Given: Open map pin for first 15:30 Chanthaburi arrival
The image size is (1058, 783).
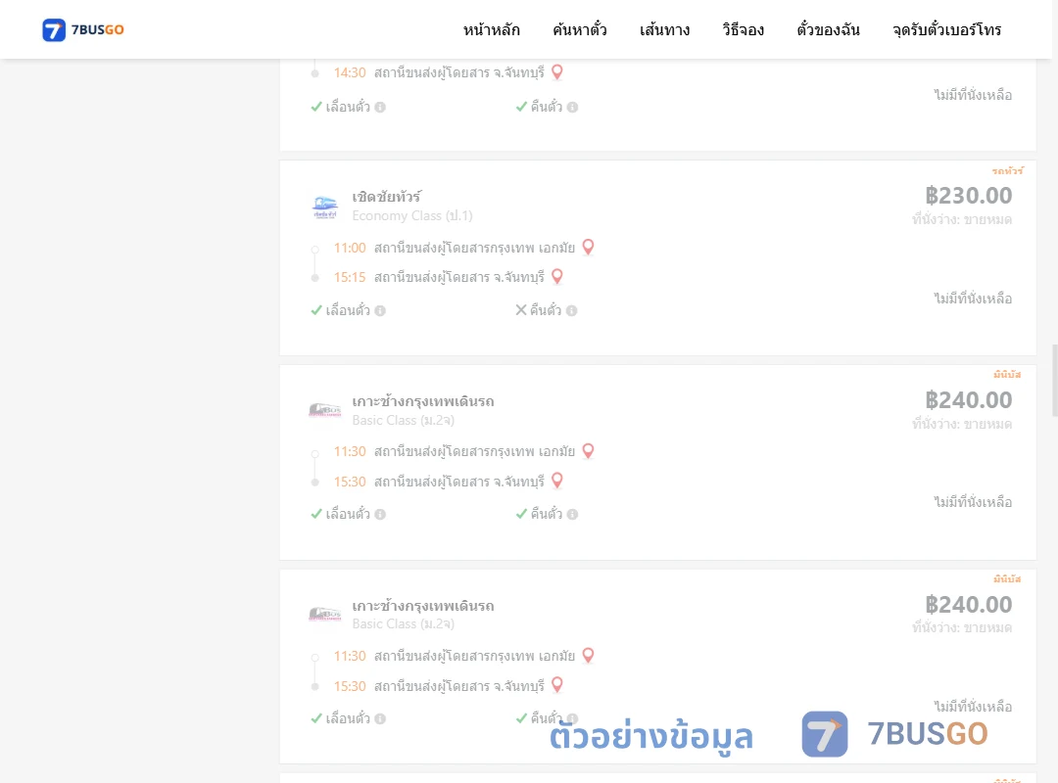Looking at the screenshot, I should 557,481.
